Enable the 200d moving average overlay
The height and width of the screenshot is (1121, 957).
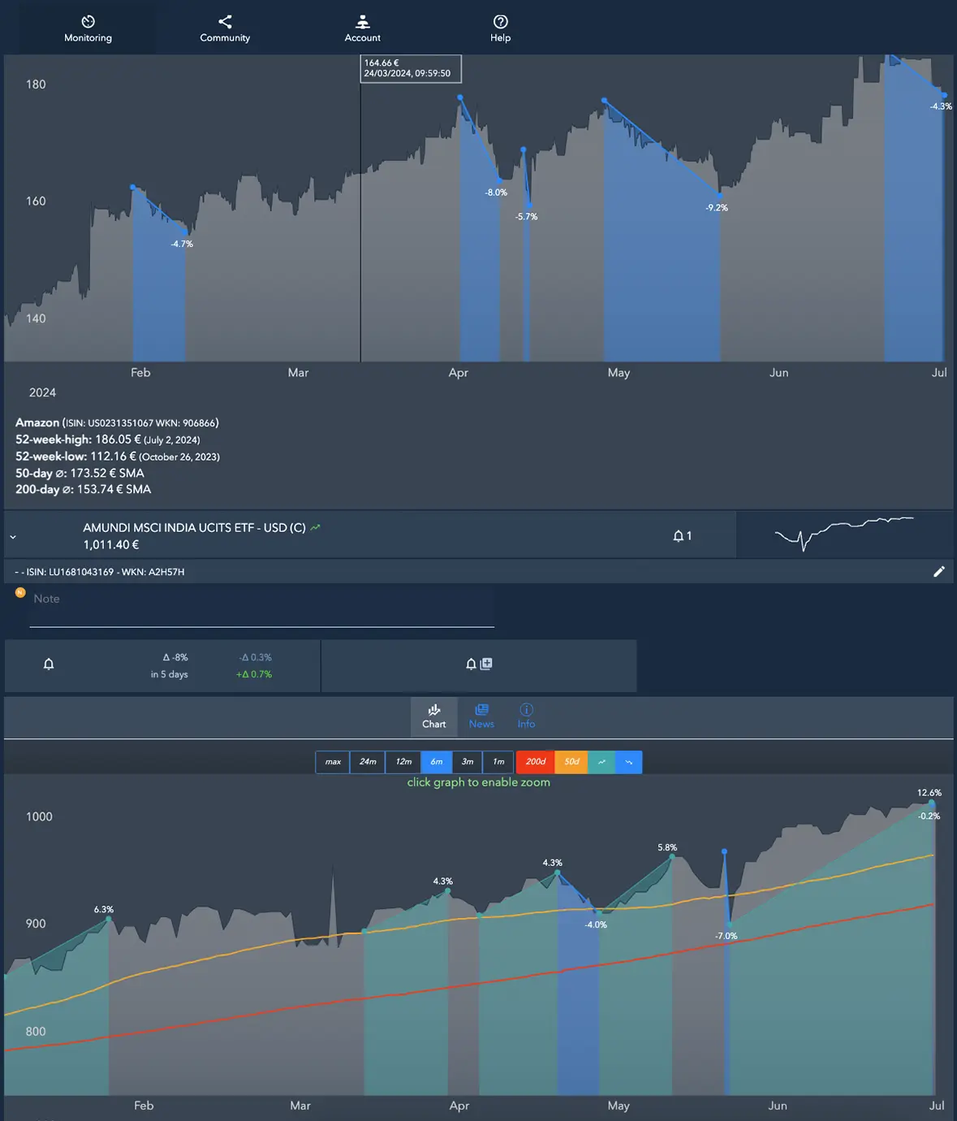coord(535,762)
